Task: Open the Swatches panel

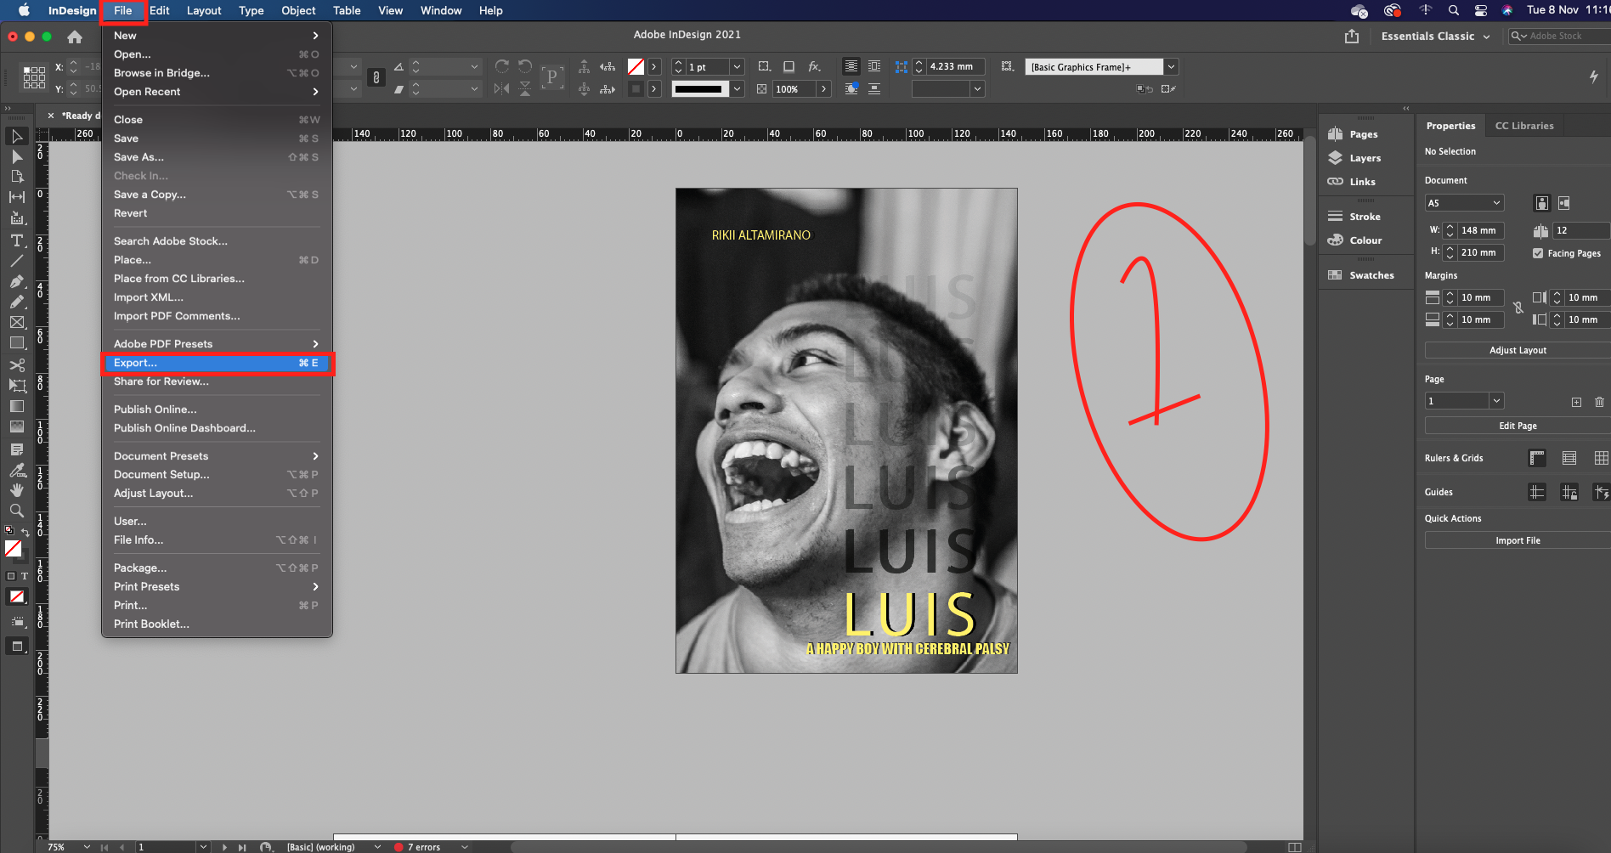Action: 1371,275
